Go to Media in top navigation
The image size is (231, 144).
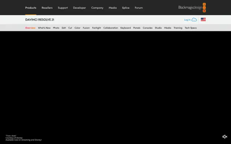pyautogui.click(x=113, y=8)
